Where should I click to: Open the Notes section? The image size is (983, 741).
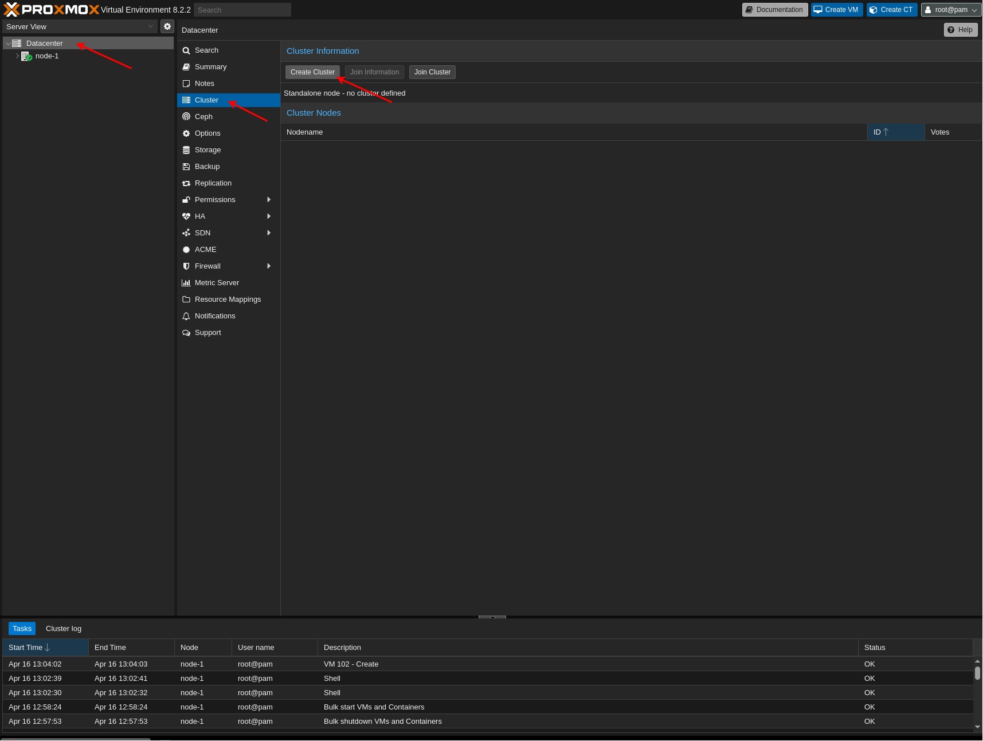tap(204, 83)
